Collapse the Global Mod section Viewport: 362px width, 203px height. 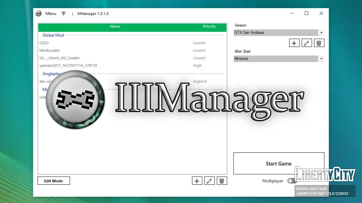pos(53,35)
